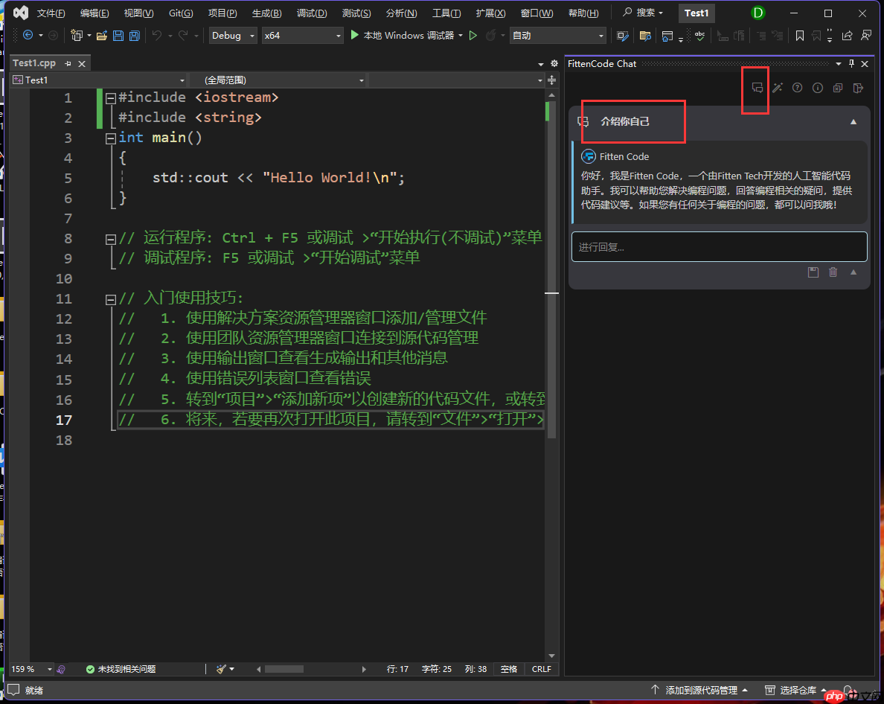884x704 pixels.
Task: Toggle the 空格 indicator in the status bar
Action: 508,668
